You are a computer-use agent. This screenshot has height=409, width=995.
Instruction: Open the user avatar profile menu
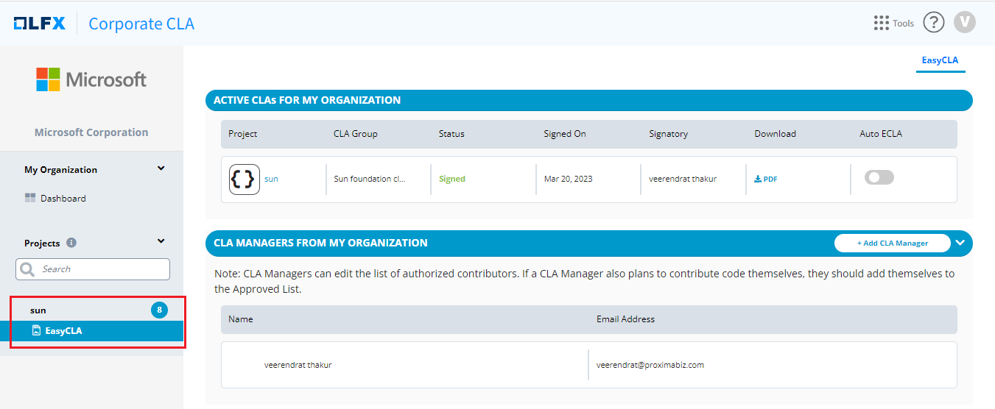[x=964, y=23]
